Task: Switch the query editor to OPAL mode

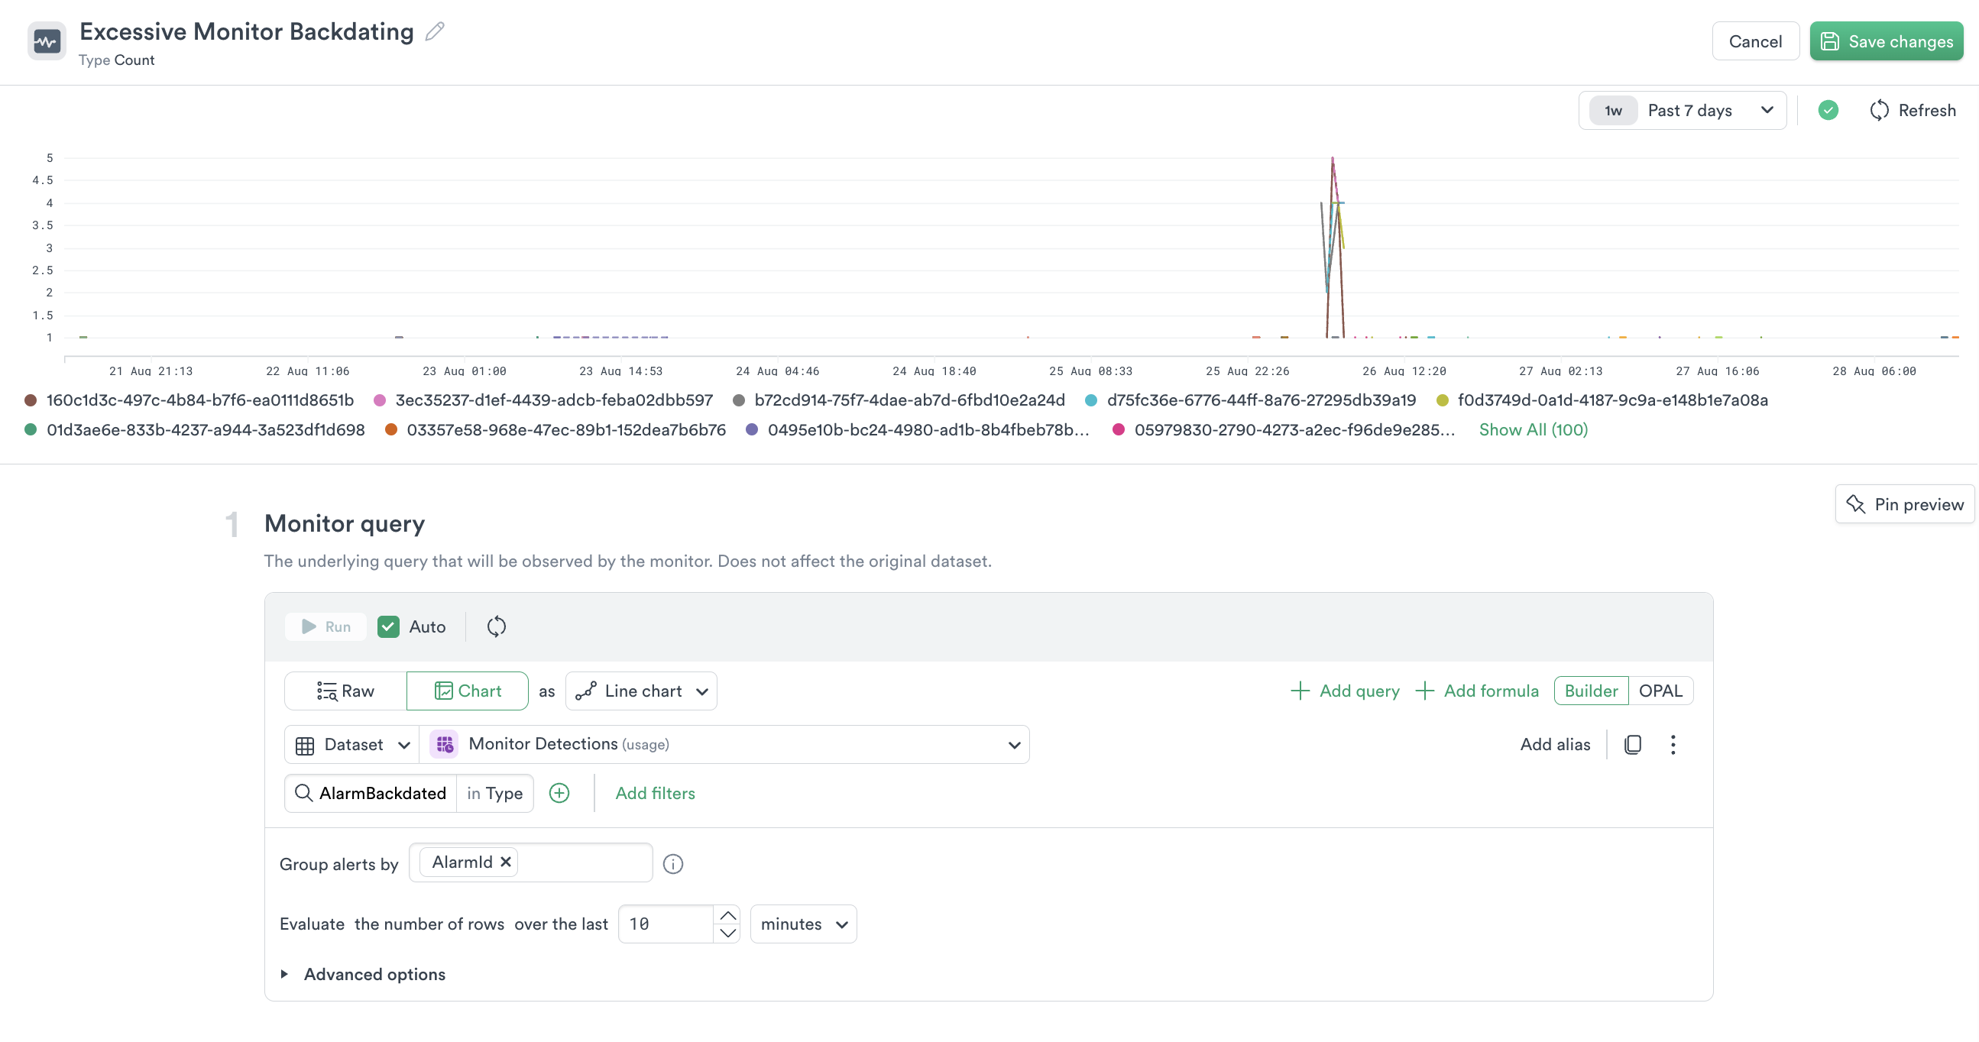Action: (x=1660, y=691)
